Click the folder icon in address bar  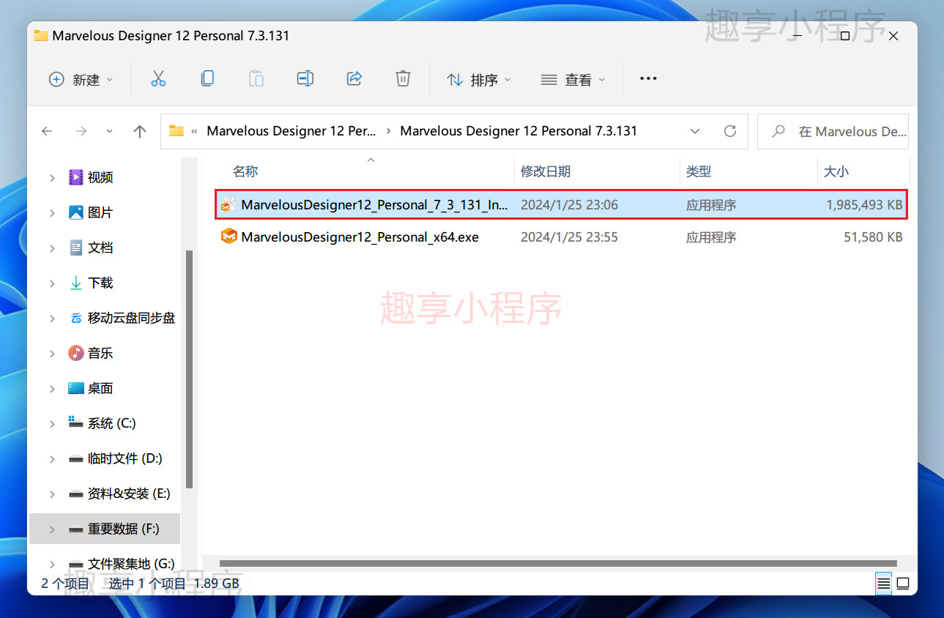pyautogui.click(x=176, y=131)
